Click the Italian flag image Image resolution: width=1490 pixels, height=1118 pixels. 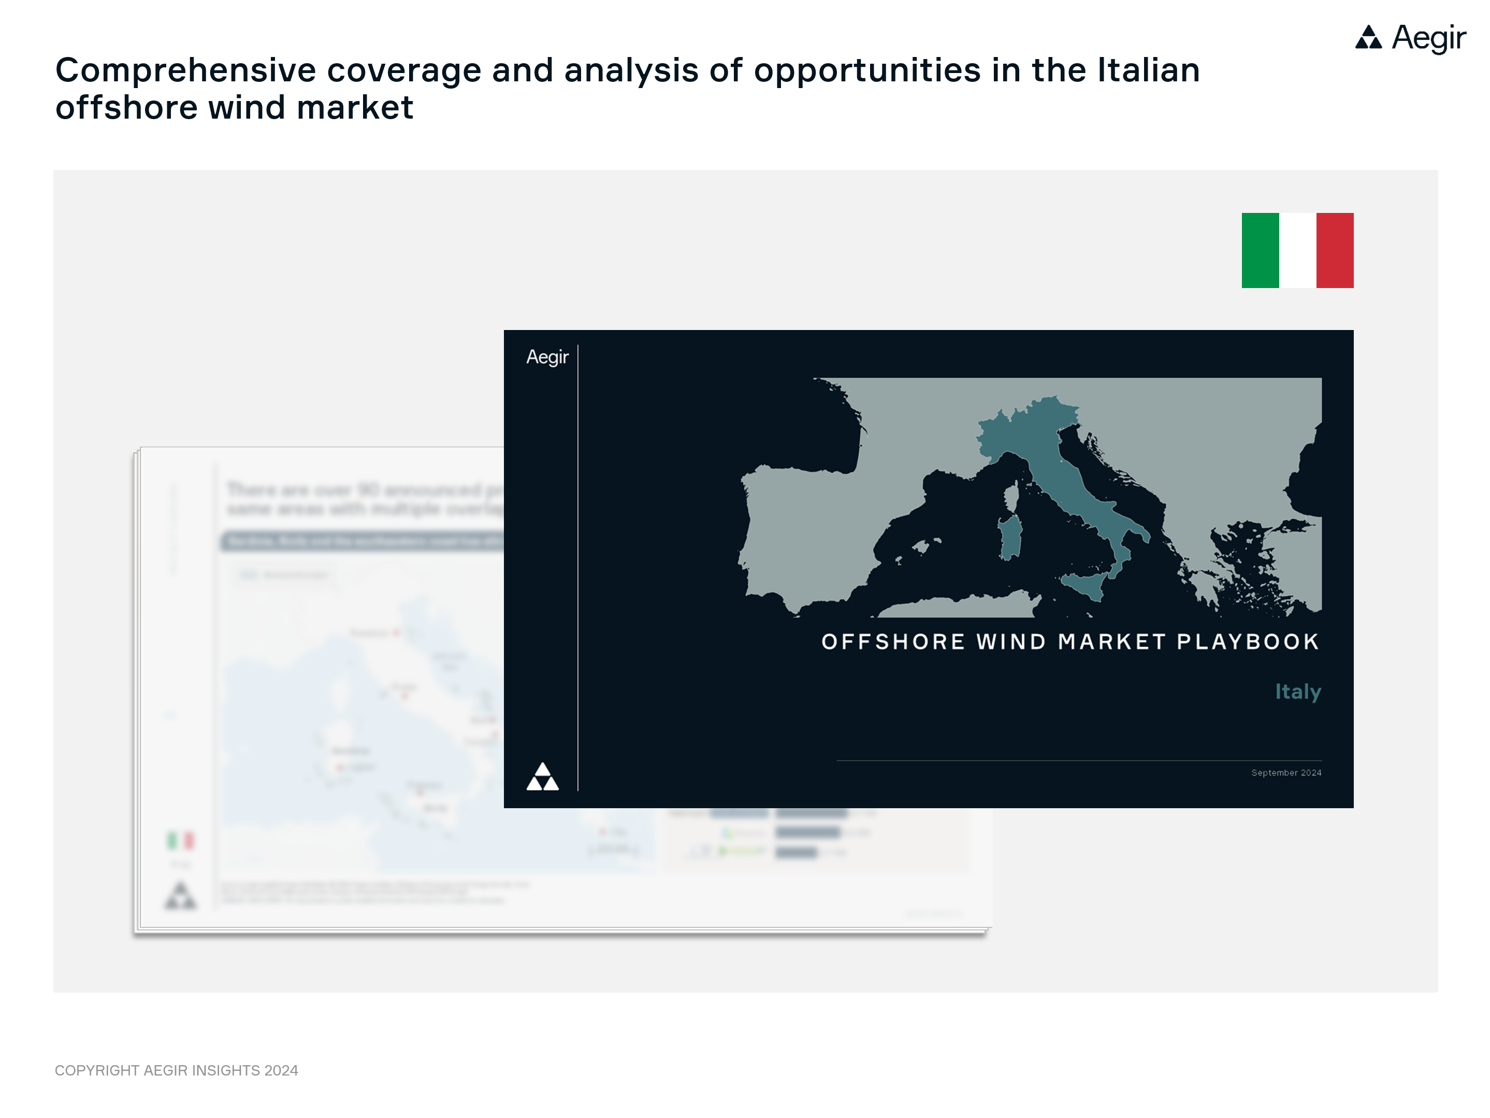click(1297, 251)
